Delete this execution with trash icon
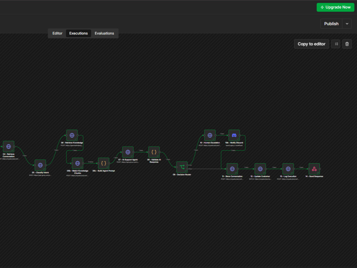 tap(347, 44)
